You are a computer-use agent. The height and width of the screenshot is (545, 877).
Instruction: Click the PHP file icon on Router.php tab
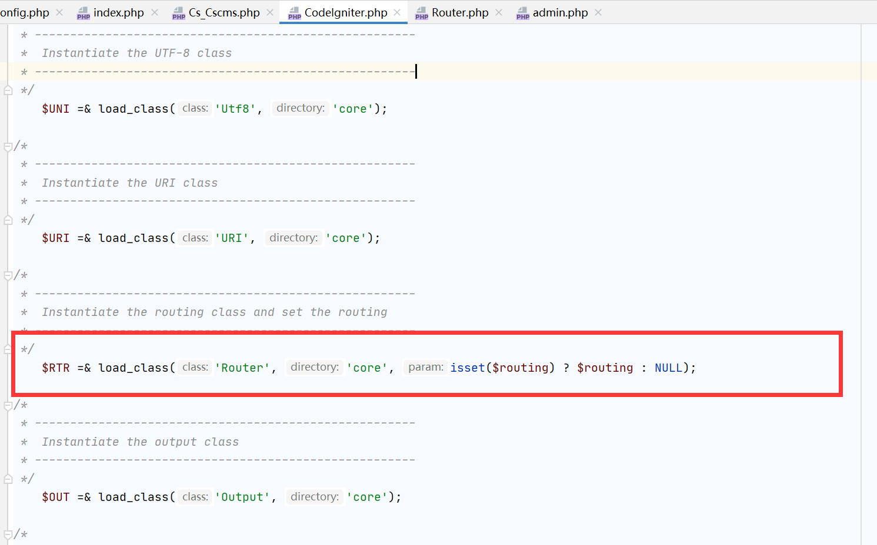(x=422, y=13)
